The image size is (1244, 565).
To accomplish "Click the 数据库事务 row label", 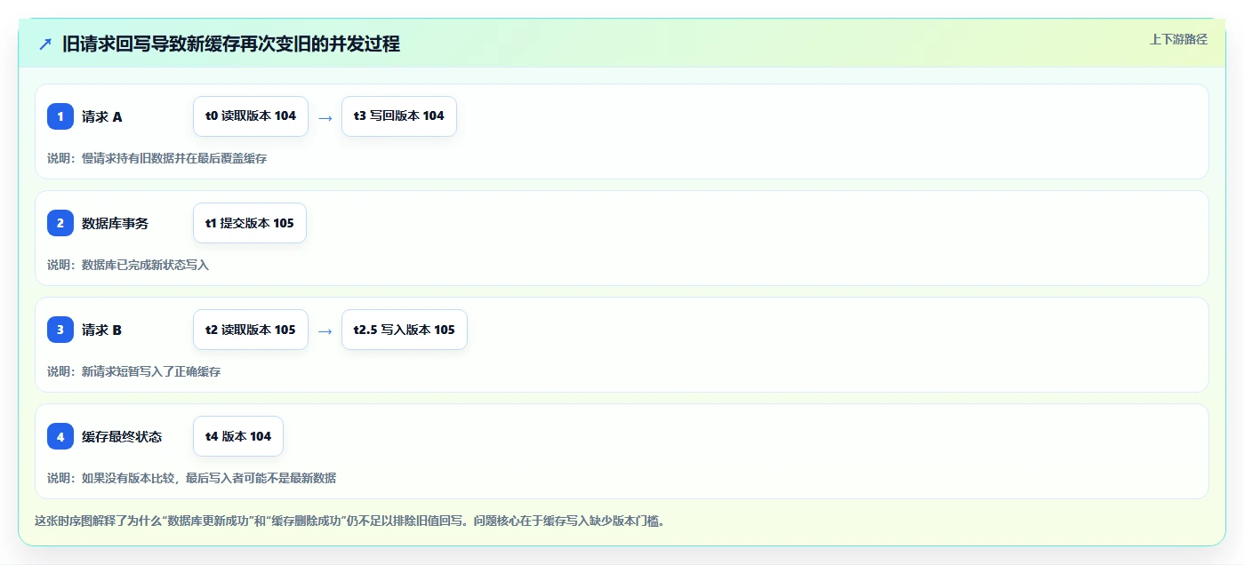I will (x=116, y=223).
